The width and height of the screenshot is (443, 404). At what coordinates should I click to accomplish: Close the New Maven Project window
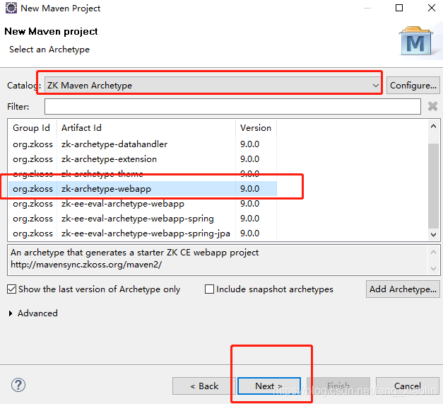coord(432,8)
